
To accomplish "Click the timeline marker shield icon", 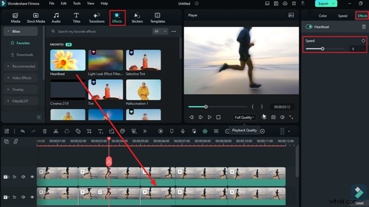I will 171,131.
